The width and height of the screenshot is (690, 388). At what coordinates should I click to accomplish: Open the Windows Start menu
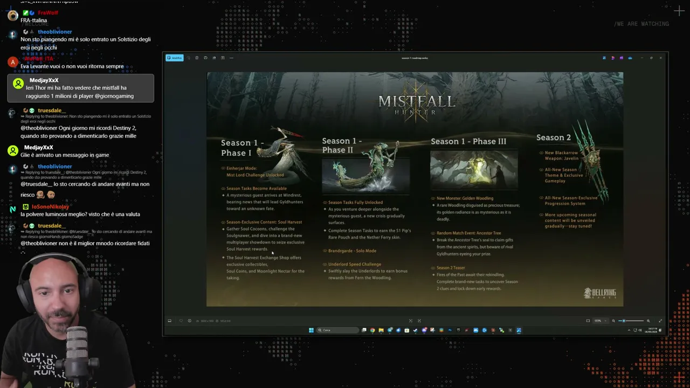click(x=311, y=330)
